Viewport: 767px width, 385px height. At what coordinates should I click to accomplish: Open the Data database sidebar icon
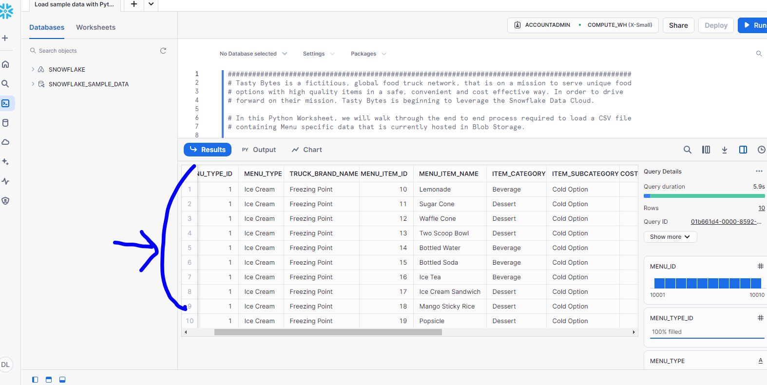point(5,123)
